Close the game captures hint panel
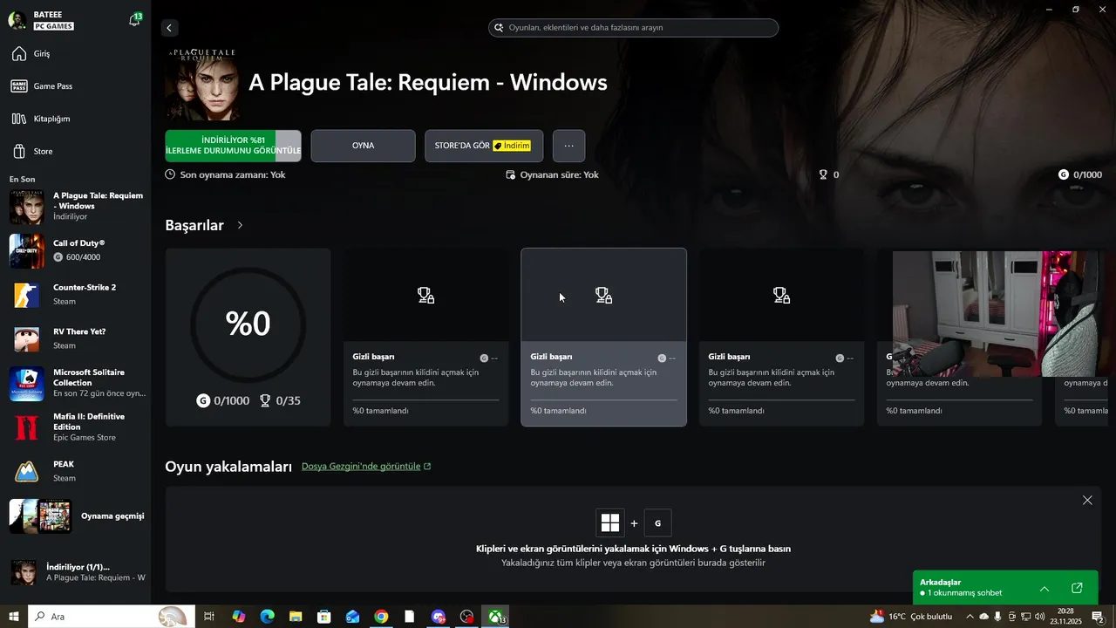Screen dimensions: 1116x628 coord(1087,500)
